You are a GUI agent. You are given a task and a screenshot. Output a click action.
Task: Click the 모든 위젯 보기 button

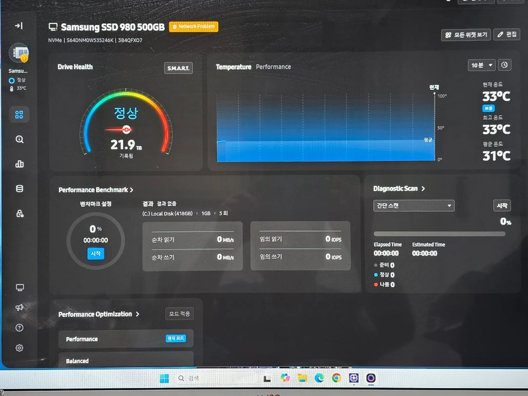[x=466, y=35]
